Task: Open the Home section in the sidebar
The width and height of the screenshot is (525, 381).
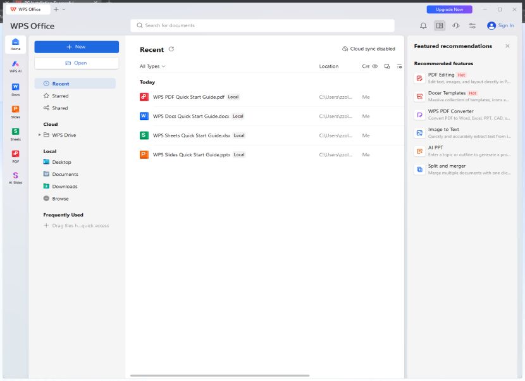Action: [x=15, y=44]
